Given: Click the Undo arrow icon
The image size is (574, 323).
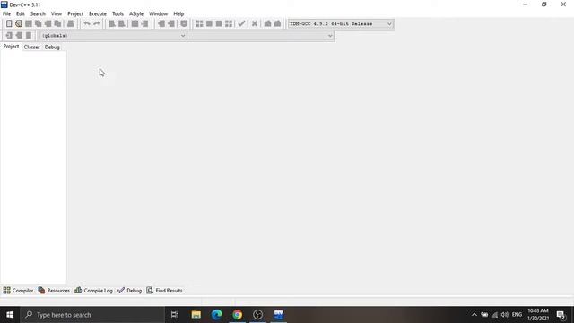Looking at the screenshot, I should 87,24.
